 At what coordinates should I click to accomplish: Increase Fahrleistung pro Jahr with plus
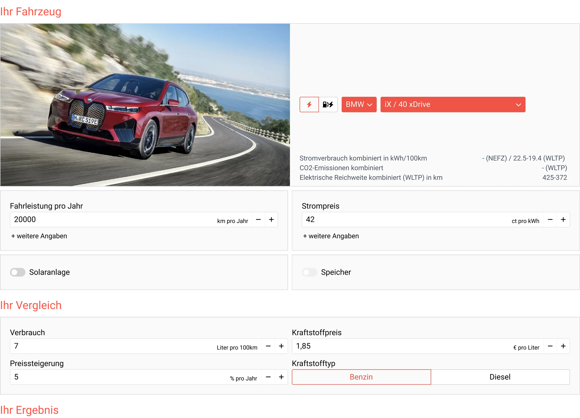point(271,220)
